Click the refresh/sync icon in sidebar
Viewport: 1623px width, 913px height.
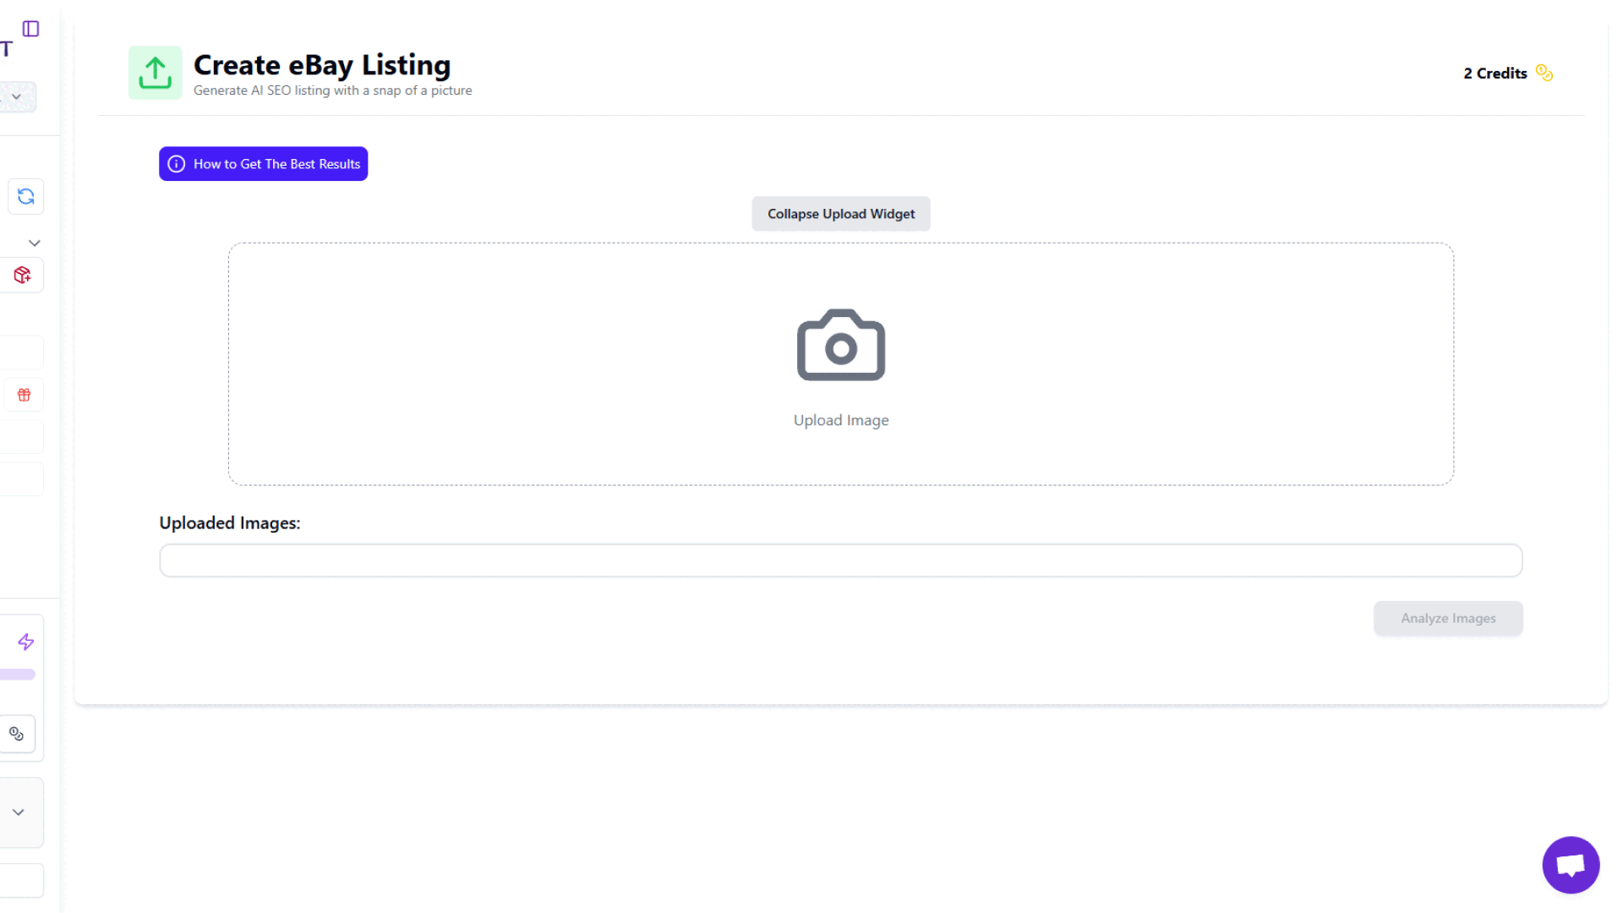25,196
